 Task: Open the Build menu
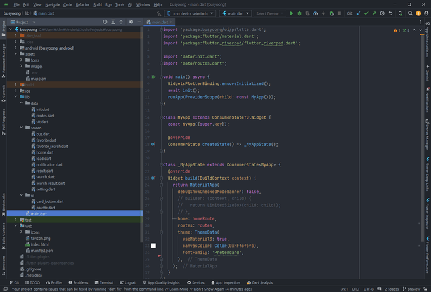(x=98, y=4)
